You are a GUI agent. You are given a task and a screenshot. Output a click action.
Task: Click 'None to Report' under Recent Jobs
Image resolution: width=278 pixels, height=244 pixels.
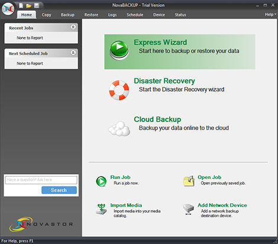[x=30, y=38]
